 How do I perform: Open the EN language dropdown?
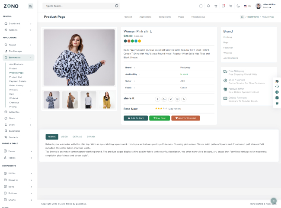(x=248, y=6)
